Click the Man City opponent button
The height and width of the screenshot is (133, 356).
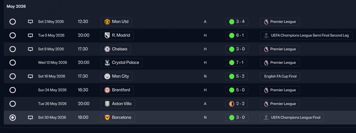click(x=117, y=76)
